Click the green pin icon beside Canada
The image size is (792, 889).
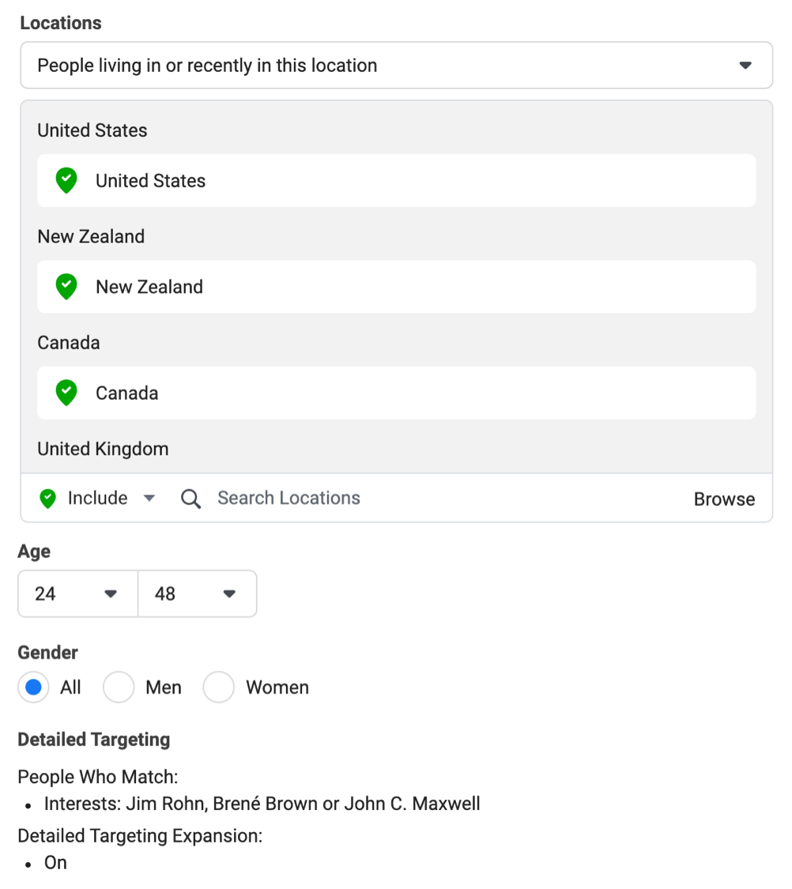tap(66, 393)
